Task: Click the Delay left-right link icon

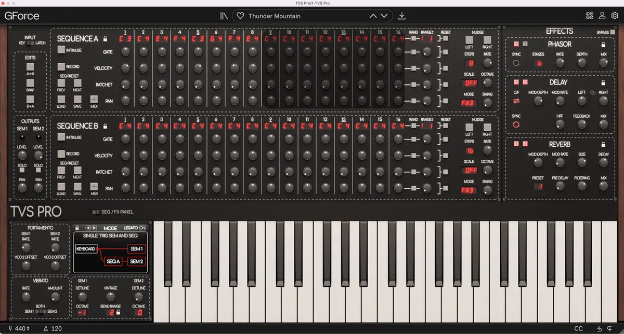Action: click(x=592, y=93)
